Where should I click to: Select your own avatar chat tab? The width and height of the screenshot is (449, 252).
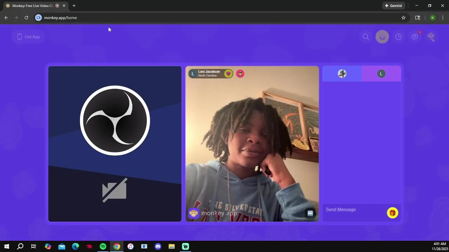click(x=342, y=73)
